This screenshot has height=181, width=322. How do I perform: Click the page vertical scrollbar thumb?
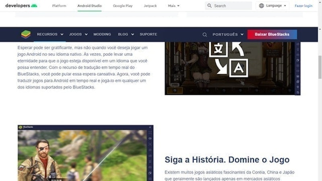click(320, 67)
